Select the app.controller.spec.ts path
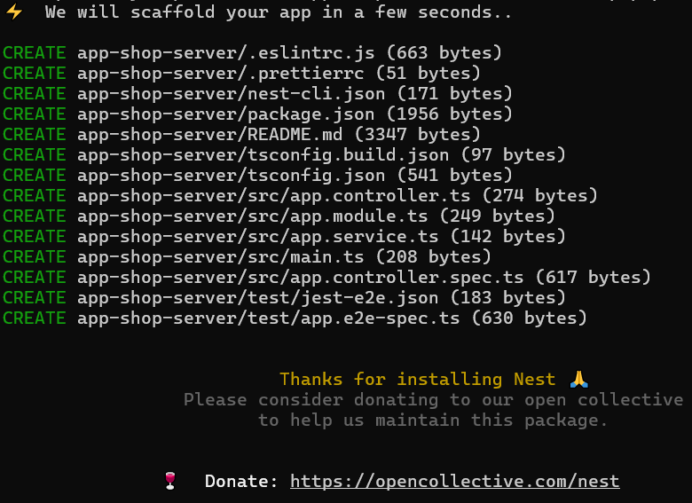Screen dimensions: 692x503 (x=301, y=277)
